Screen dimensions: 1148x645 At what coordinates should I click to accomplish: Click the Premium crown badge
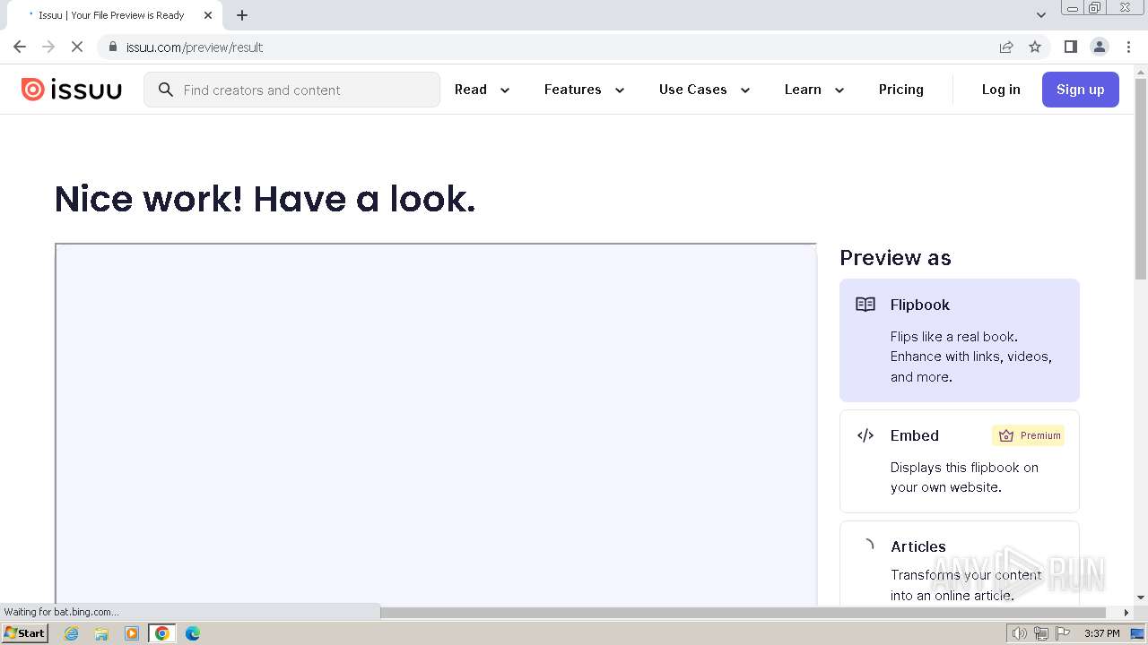(1029, 435)
